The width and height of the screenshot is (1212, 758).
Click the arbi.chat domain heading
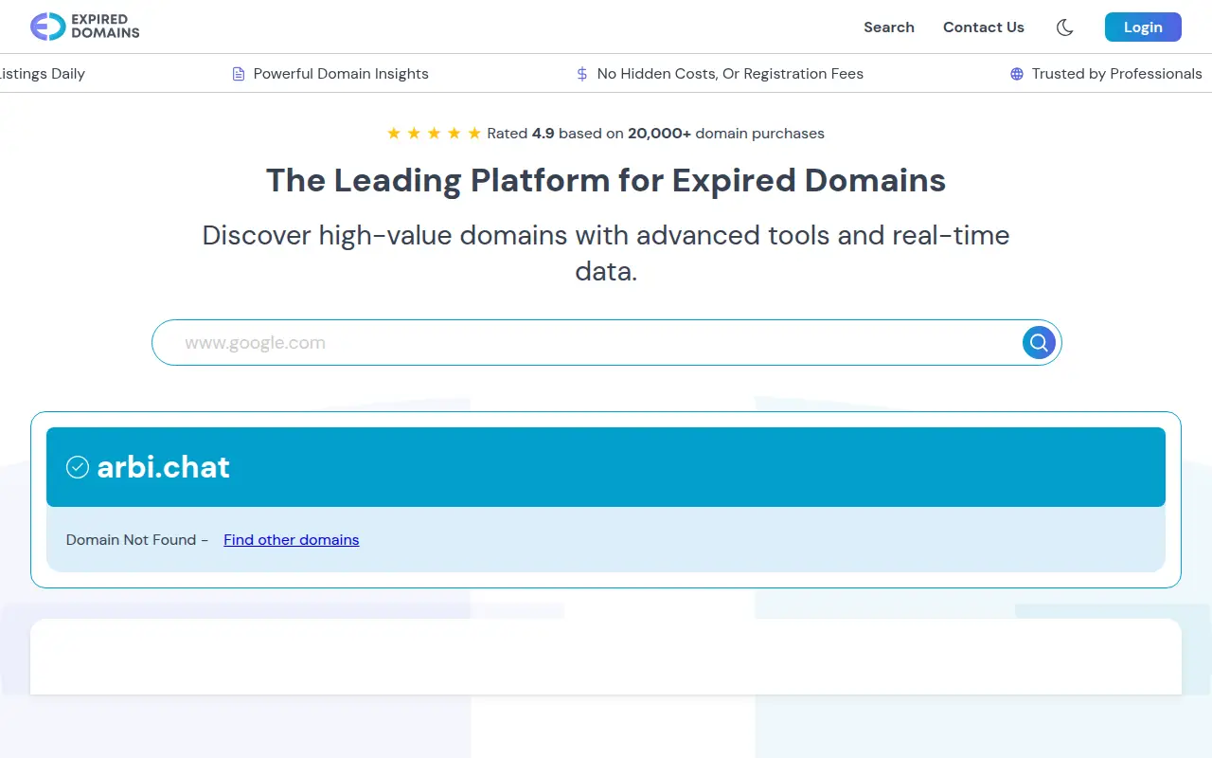tap(164, 467)
